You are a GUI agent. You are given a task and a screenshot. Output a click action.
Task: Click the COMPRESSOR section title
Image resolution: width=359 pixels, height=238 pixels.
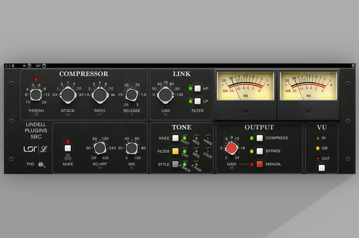[x=83, y=74]
